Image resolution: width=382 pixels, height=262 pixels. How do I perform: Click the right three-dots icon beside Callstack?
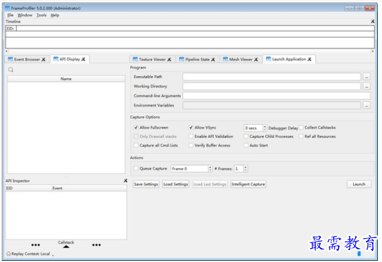[x=97, y=245]
